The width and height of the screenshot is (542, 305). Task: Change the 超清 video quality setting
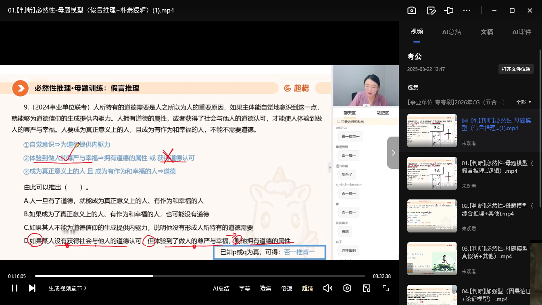308,288
